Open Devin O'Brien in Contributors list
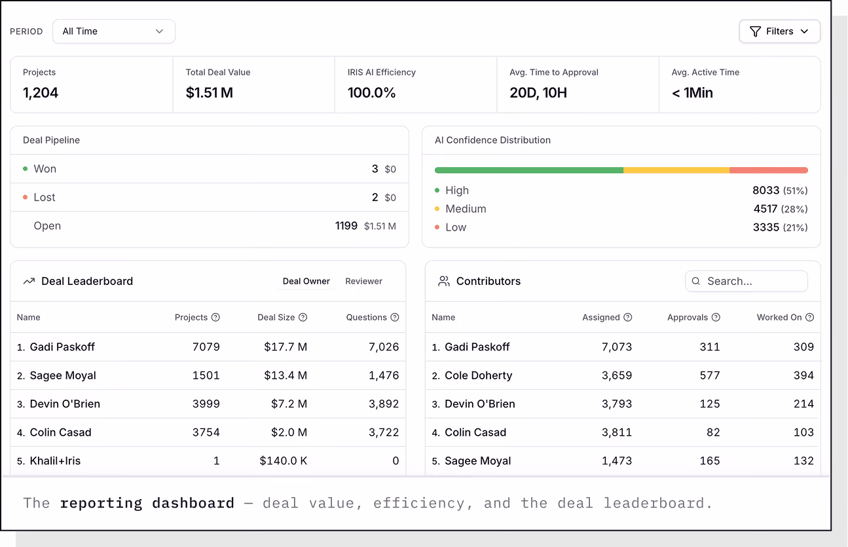This screenshot has height=547, width=848. click(x=480, y=404)
